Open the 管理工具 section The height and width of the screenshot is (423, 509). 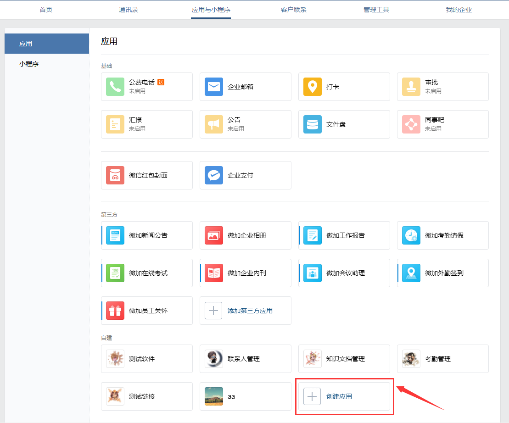[376, 9]
